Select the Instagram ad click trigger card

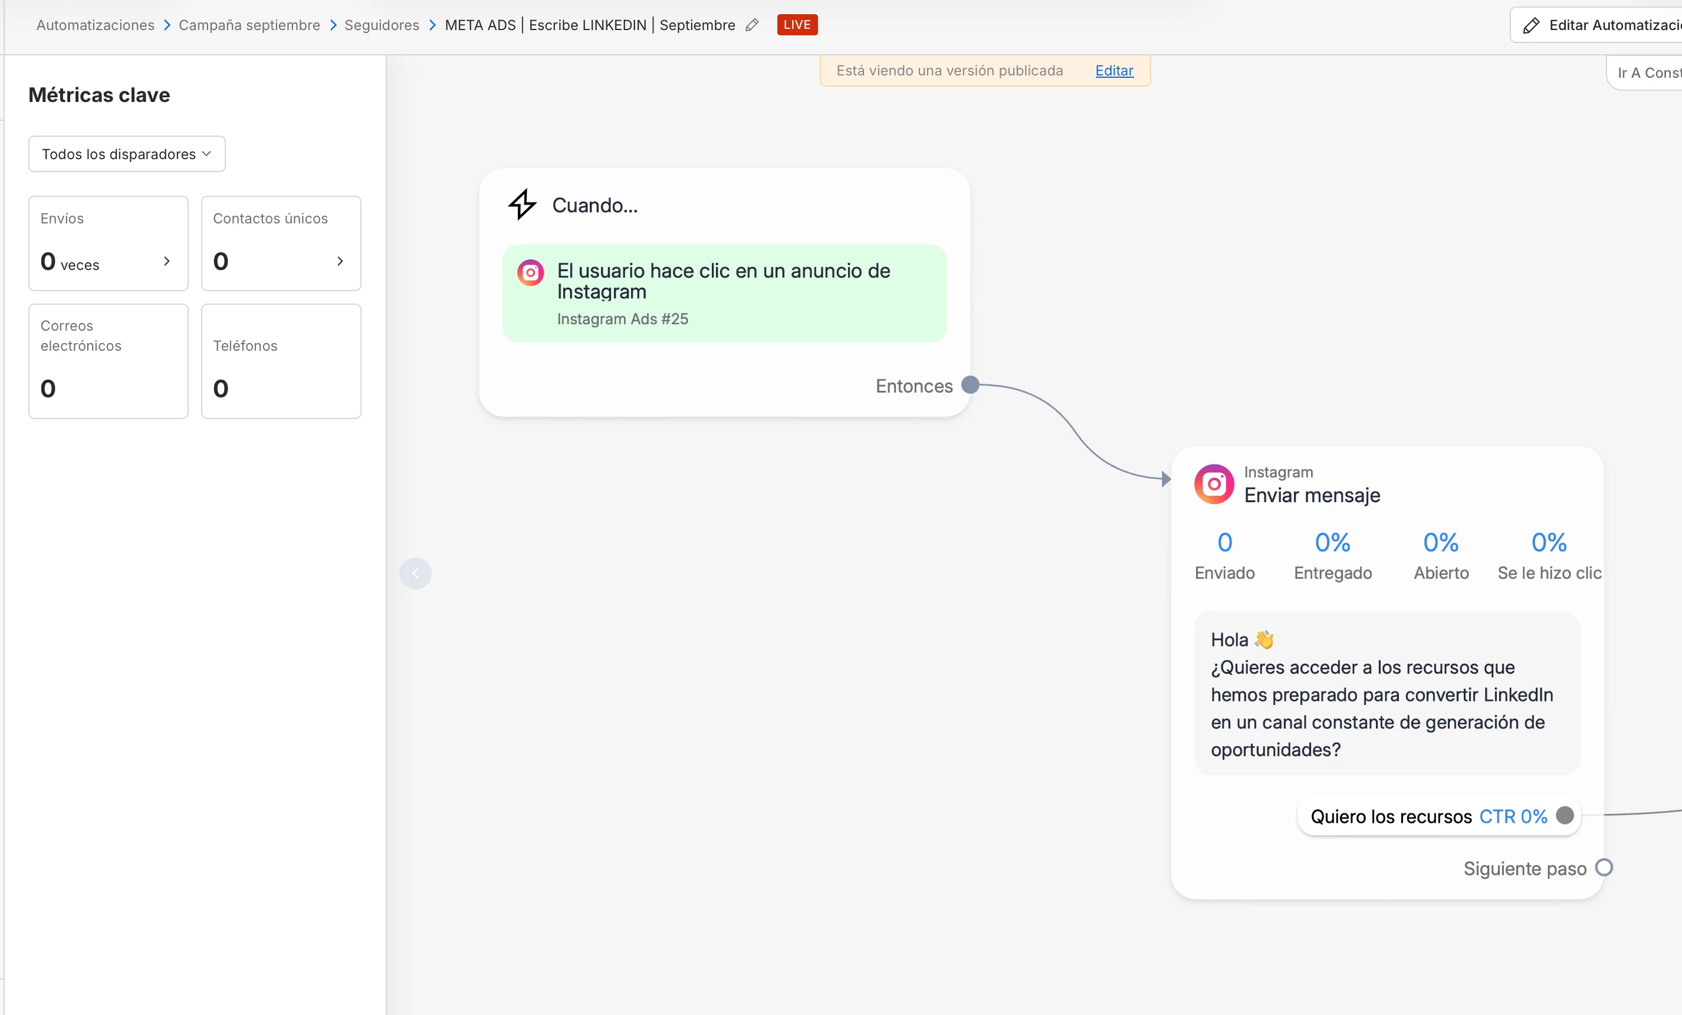pos(724,294)
